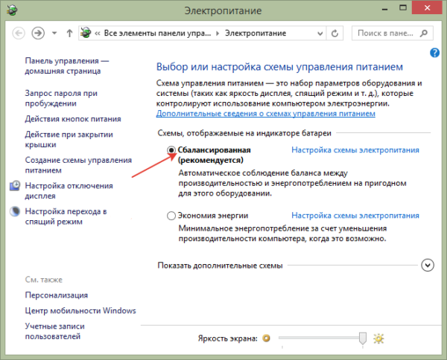447x360 pixels.
Task: Open 'Дополнительные сведения о схемах управления питанием'
Action: tap(266, 114)
